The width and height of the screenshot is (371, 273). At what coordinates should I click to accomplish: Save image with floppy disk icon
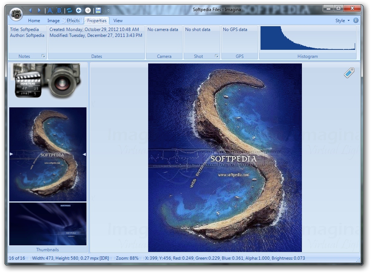(98, 10)
